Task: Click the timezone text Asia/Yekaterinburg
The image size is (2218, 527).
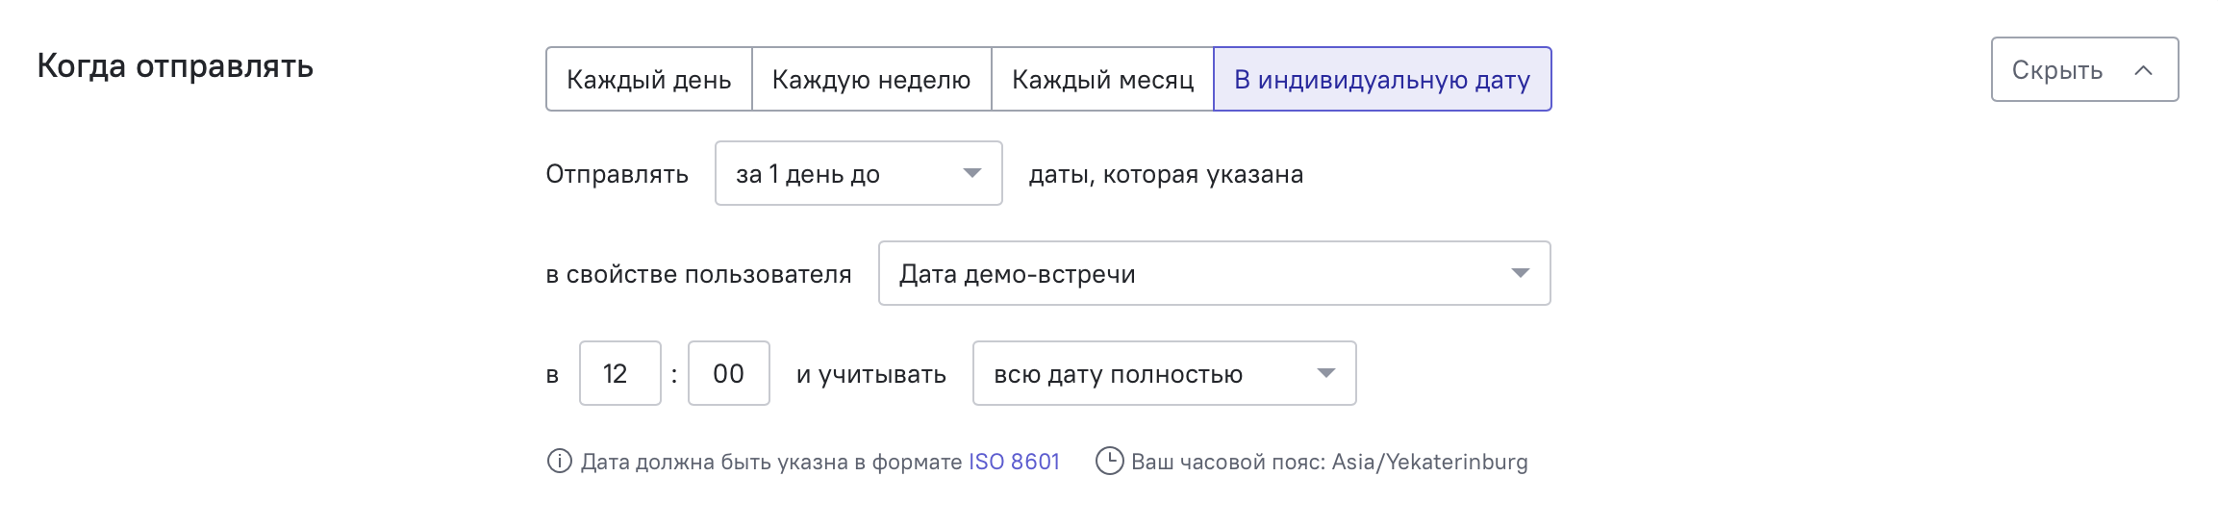Action: click(1429, 463)
